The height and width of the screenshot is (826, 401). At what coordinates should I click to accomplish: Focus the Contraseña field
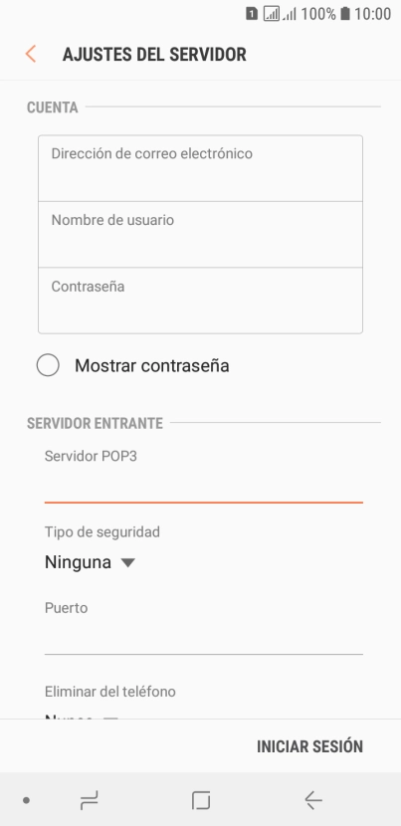pos(200,301)
